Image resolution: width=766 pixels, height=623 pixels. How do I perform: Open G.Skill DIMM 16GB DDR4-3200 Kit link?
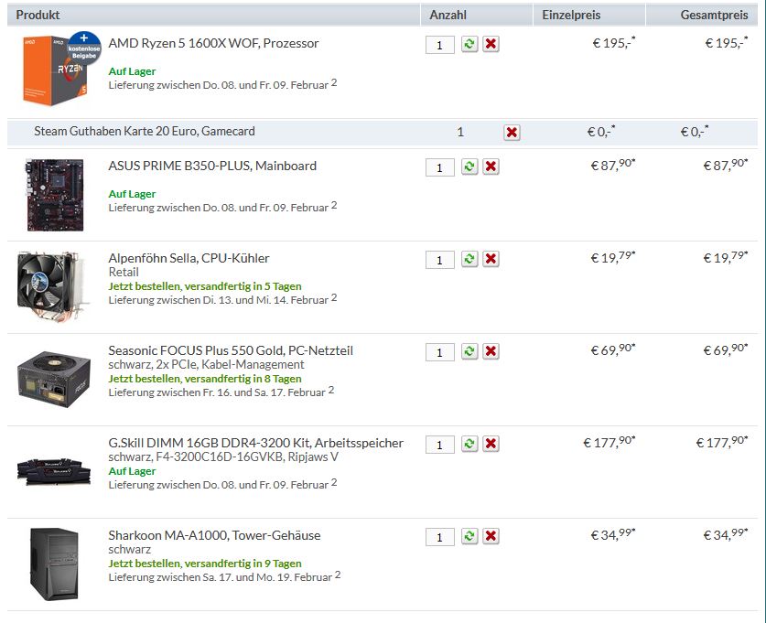coord(256,443)
